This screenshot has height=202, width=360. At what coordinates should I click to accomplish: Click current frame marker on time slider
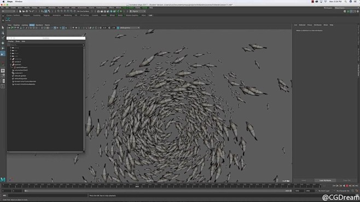click(137, 186)
